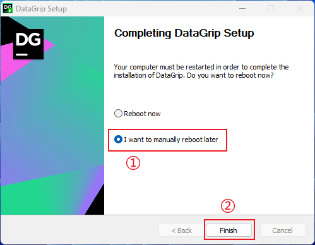The image size is (315, 245).
Task: Click the red circled number 2 annotation
Action: pyautogui.click(x=228, y=206)
